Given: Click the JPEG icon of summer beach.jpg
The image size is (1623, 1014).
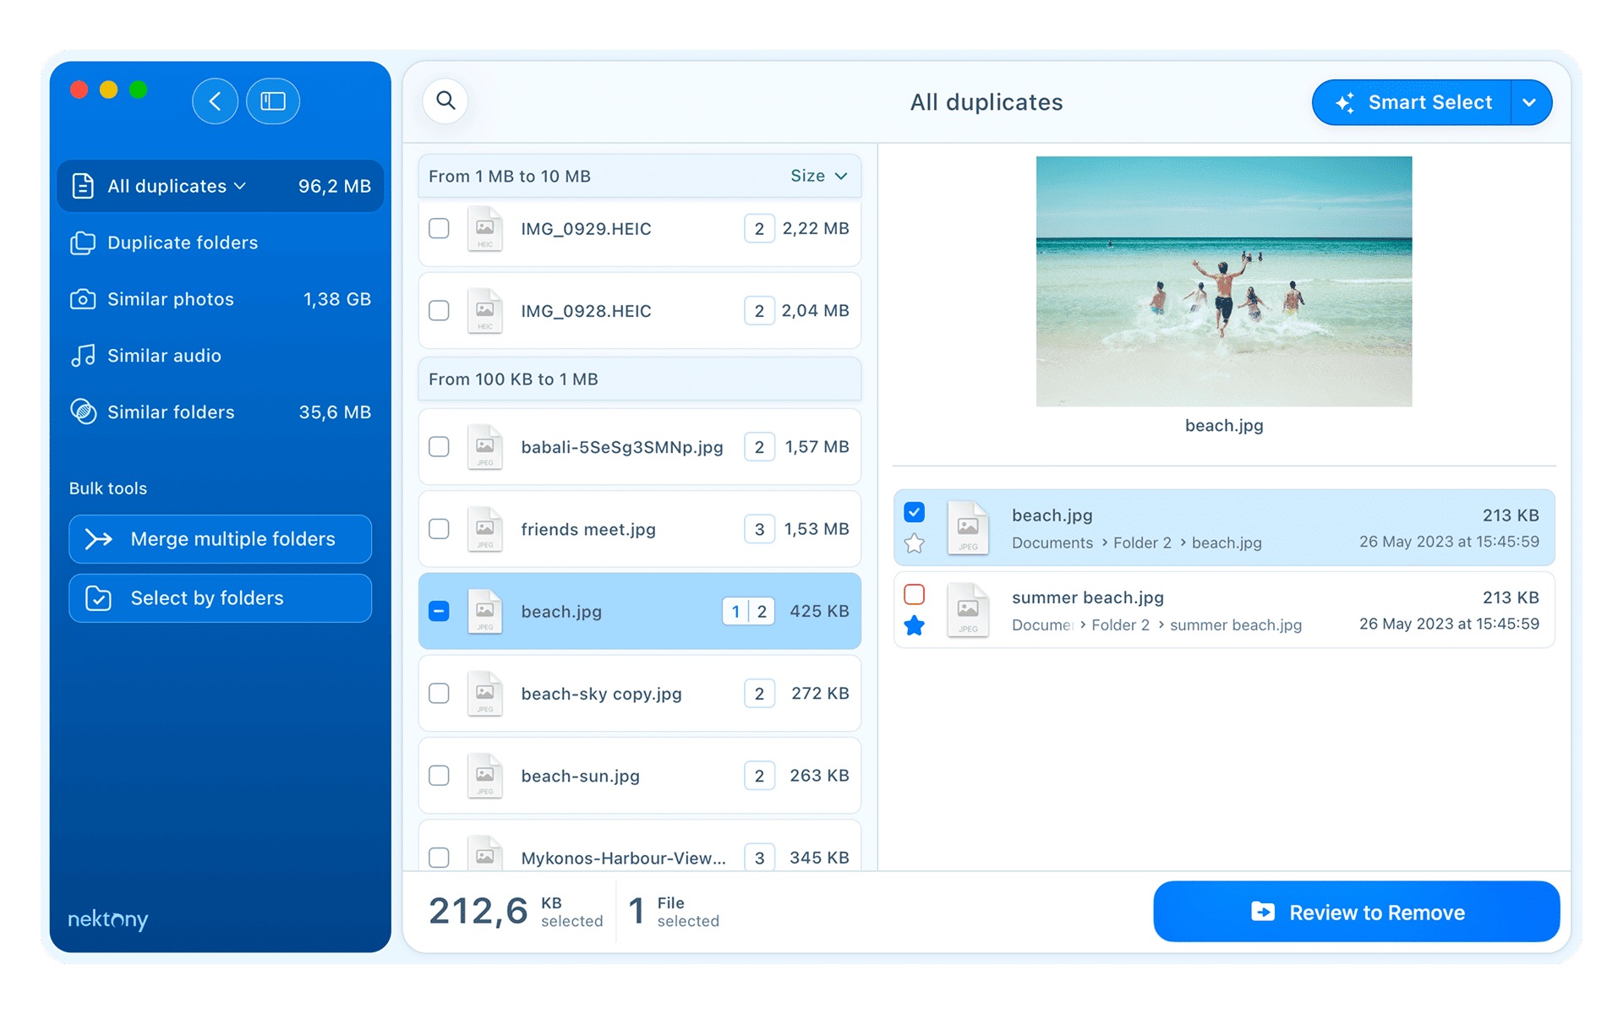Looking at the screenshot, I should pyautogui.click(x=968, y=610).
